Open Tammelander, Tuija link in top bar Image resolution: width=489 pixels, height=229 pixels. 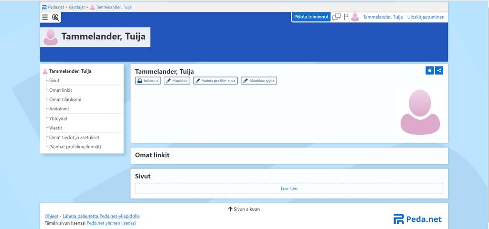coord(383,17)
